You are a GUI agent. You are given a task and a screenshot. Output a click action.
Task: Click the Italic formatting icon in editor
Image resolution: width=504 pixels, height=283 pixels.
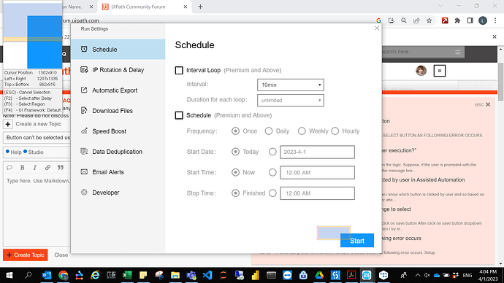coord(35,168)
